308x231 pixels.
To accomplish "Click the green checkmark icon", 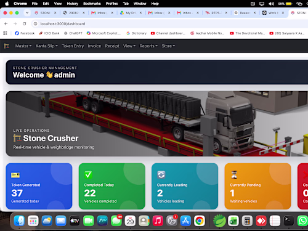I will [x=88, y=175].
